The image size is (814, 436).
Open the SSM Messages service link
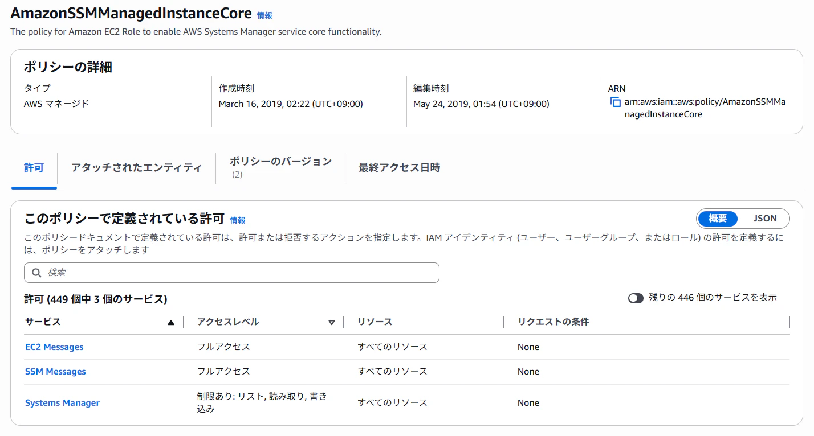[x=55, y=372]
